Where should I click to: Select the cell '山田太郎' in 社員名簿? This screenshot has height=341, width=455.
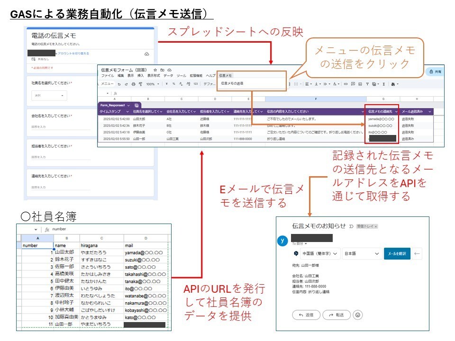66,252
